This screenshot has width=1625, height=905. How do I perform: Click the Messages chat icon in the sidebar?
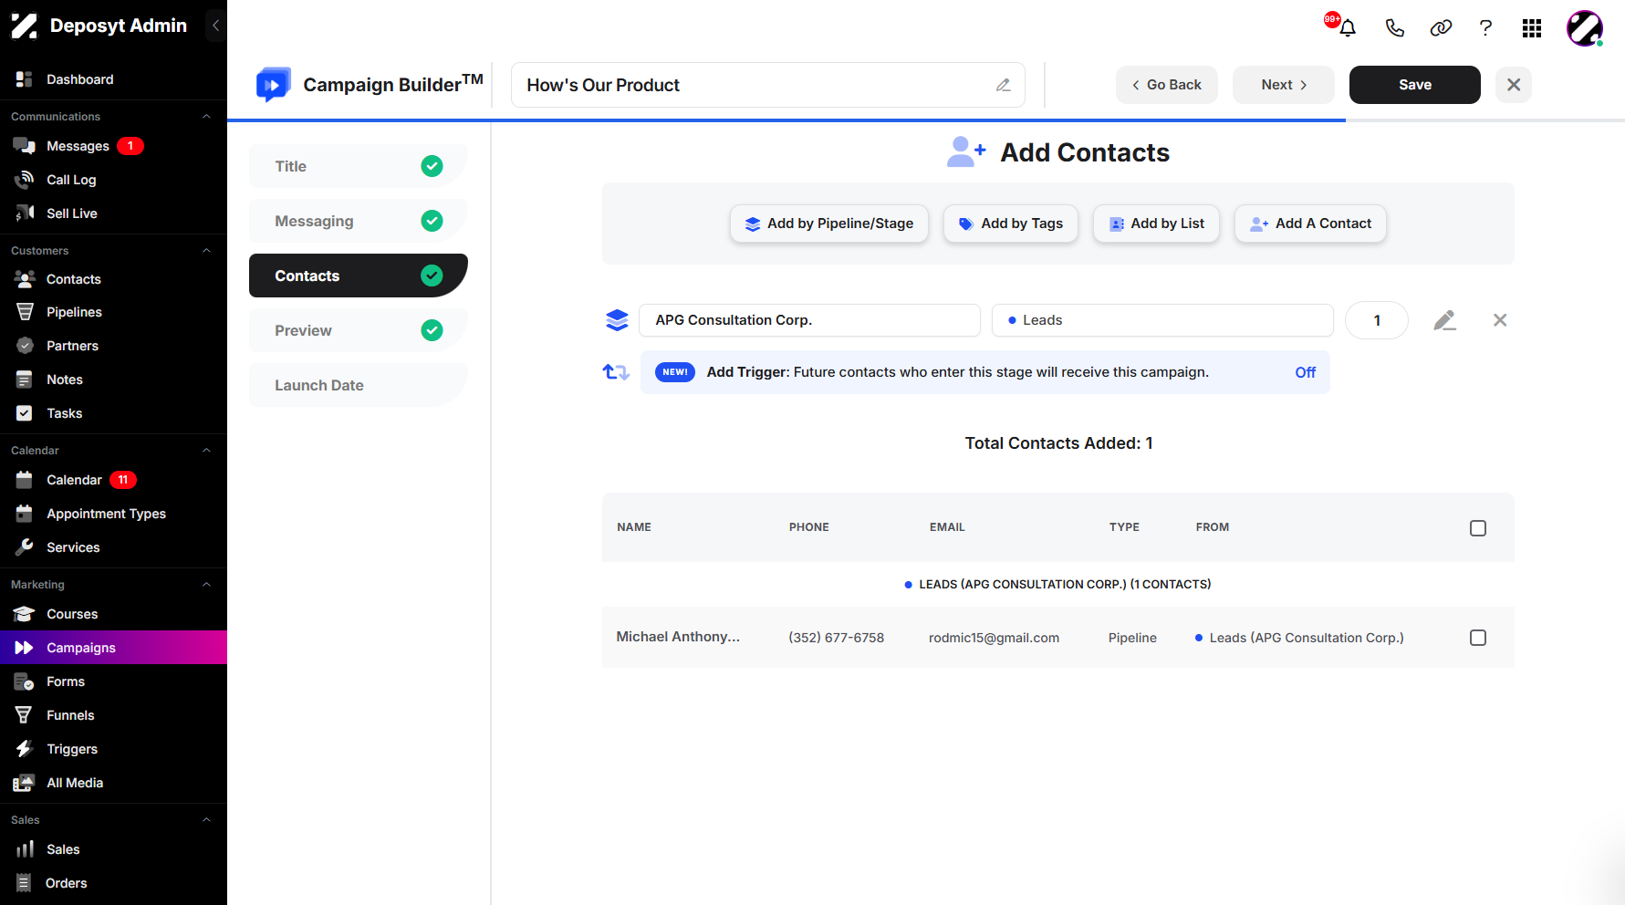tap(25, 146)
